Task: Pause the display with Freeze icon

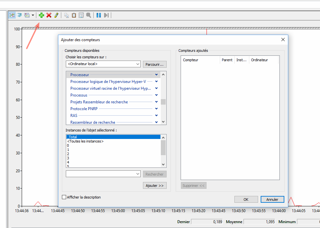Action: [99, 15]
